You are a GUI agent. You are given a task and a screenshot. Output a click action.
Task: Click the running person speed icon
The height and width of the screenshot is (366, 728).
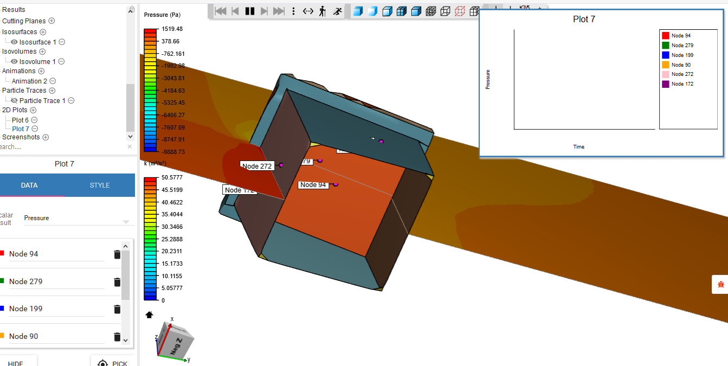coord(337,11)
